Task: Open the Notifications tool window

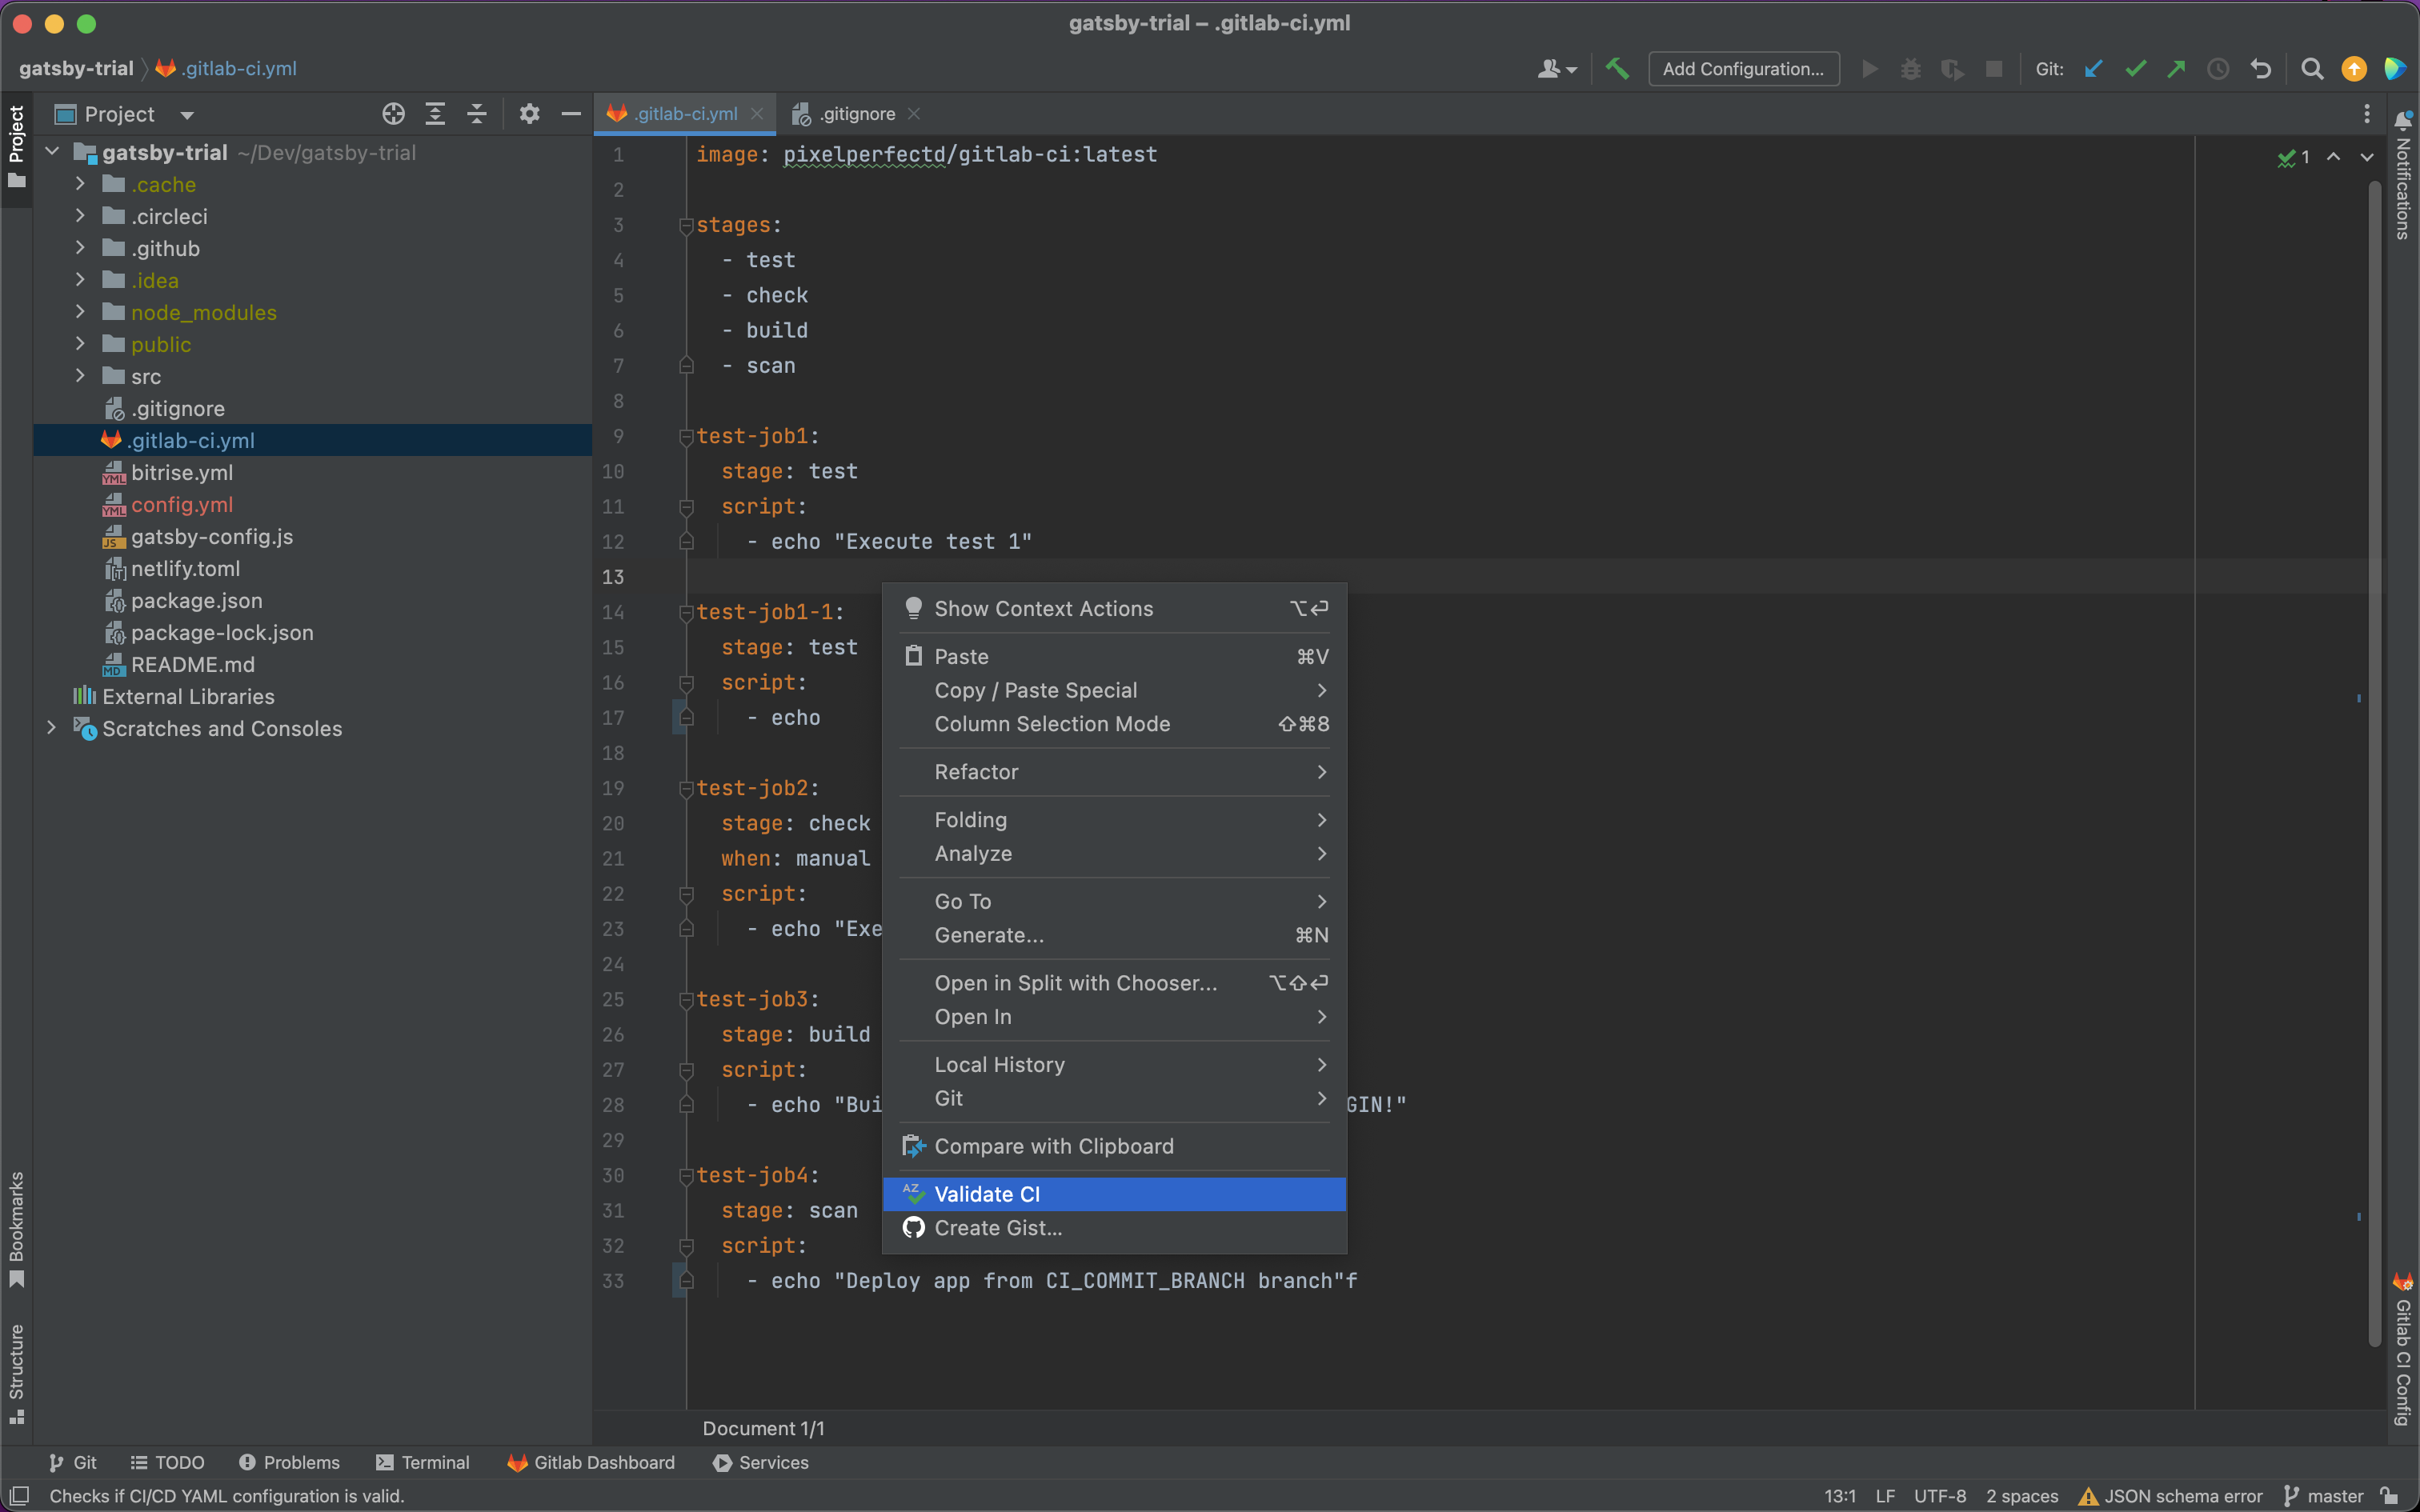Action: (2403, 175)
